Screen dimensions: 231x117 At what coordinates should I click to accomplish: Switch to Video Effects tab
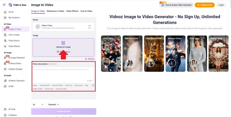[x=72, y=11]
